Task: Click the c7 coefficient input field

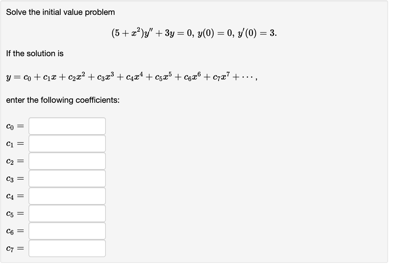Action: tap(67, 248)
